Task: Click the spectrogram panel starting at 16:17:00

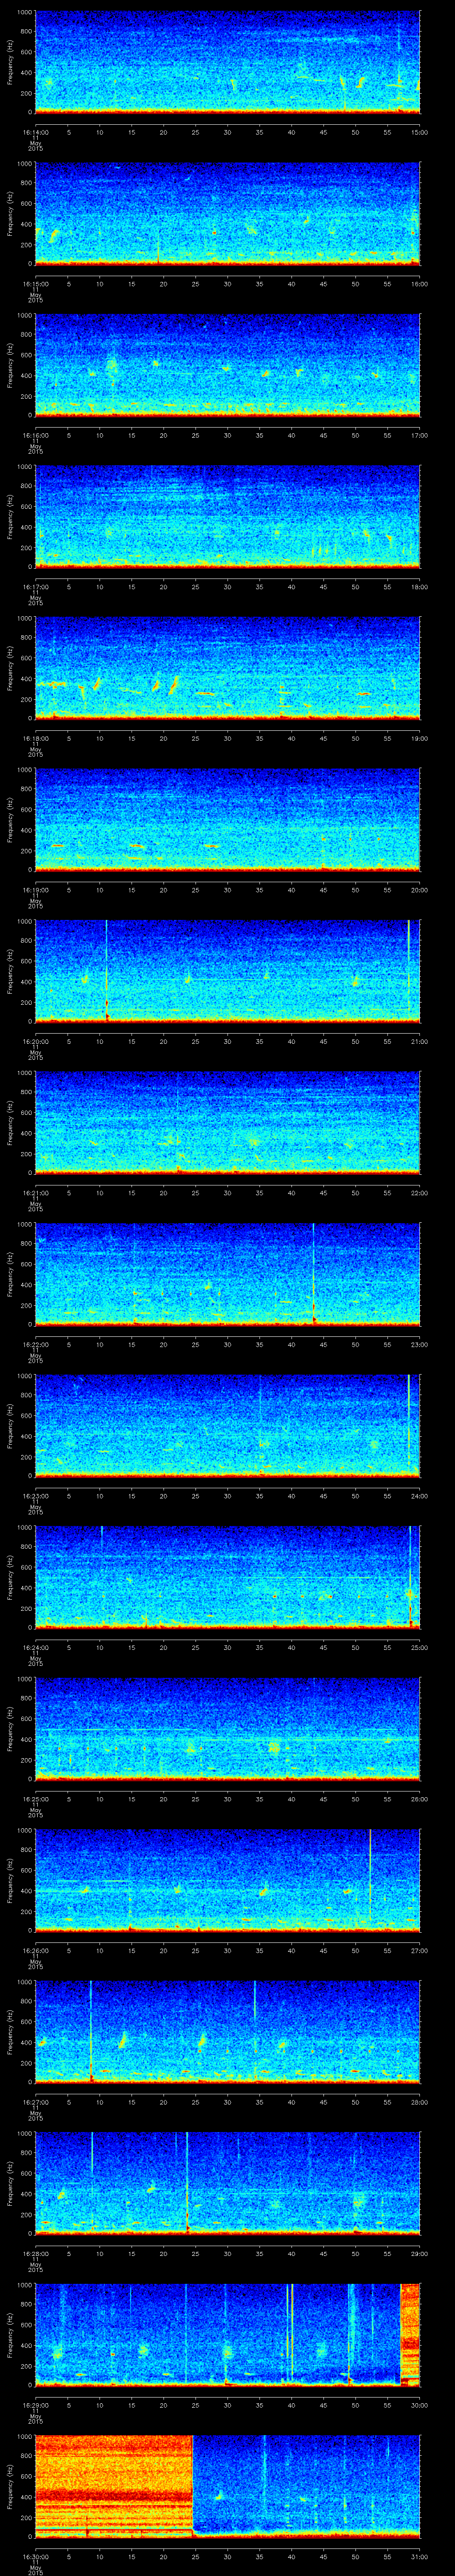Action: click(x=227, y=517)
